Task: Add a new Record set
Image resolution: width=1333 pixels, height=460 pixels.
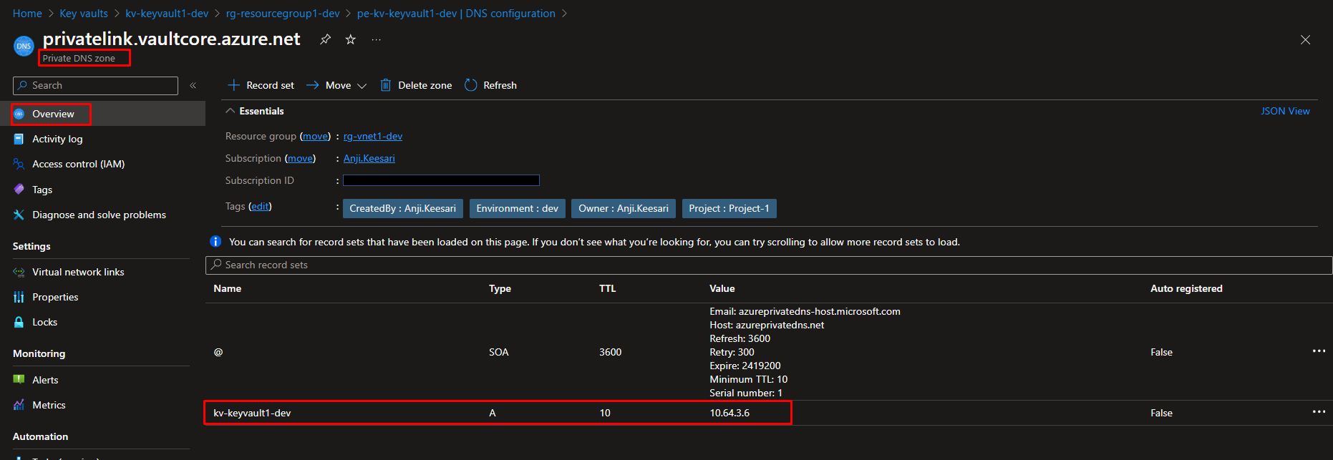Action: point(261,85)
